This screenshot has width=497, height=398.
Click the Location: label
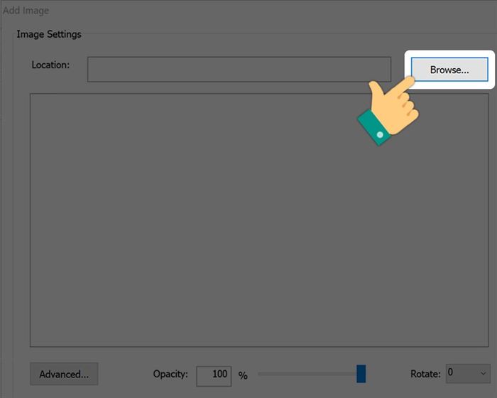point(50,65)
